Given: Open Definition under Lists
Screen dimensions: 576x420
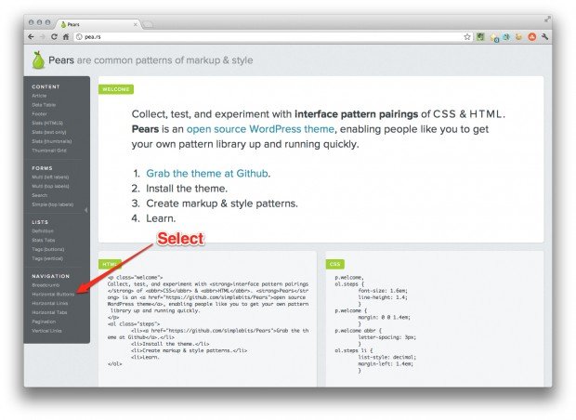Looking at the screenshot, I should 43,231.
